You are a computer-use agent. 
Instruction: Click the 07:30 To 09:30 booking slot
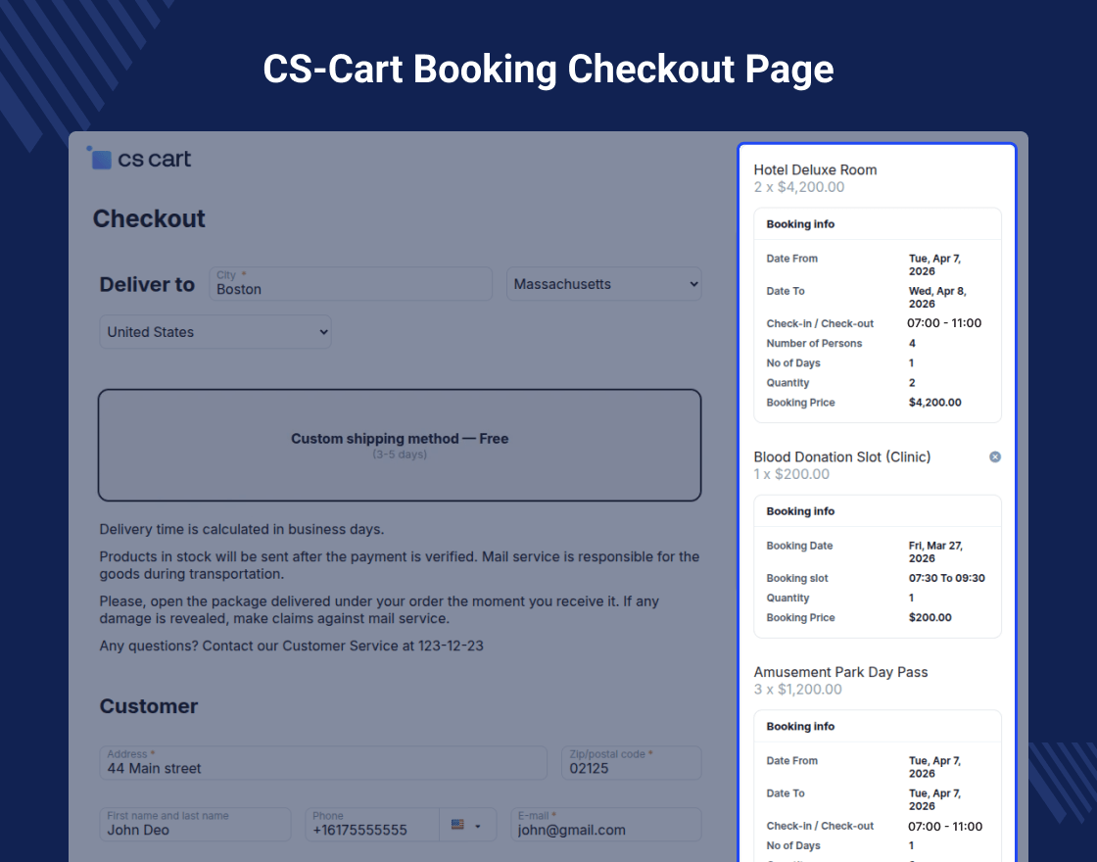coord(946,578)
